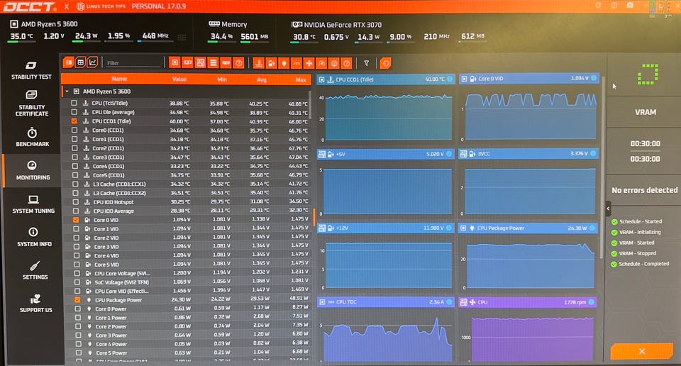Viewport: 681px width, 366px height.
Task: Click the orange reset sensors refresh icon
Action: 385,63
